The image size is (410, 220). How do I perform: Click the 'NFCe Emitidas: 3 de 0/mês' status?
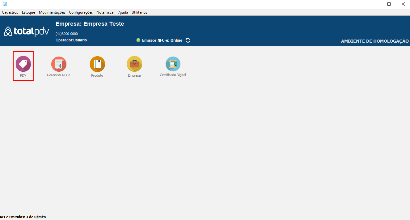pyautogui.click(x=23, y=217)
